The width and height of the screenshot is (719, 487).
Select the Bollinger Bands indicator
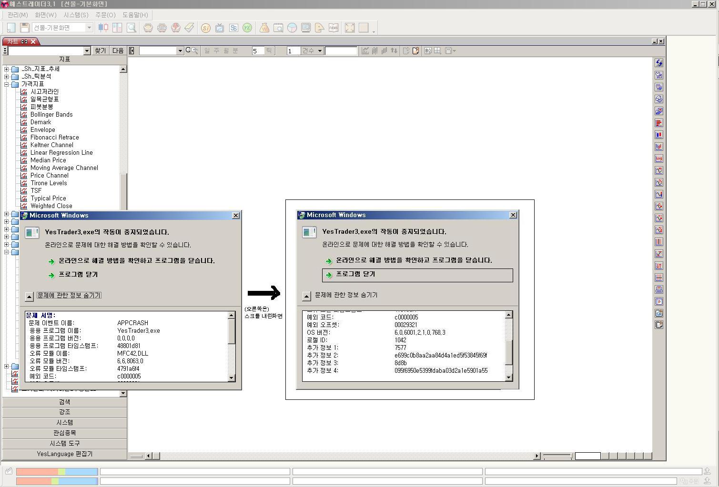point(51,115)
